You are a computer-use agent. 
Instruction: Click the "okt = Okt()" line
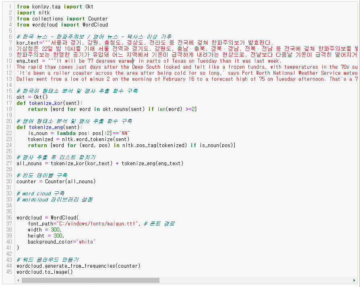[32, 97]
